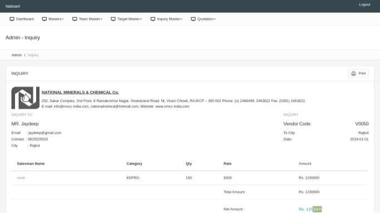The width and height of the screenshot is (380, 213).
Task: Click the quantity cell 150
Action: (189, 177)
